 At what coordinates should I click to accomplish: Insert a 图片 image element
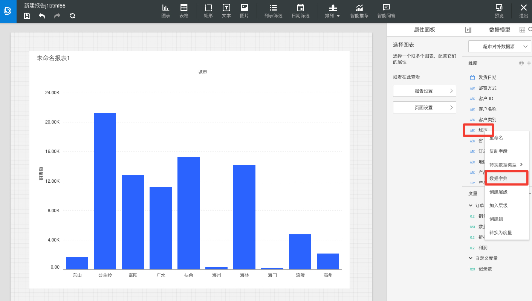tap(245, 11)
